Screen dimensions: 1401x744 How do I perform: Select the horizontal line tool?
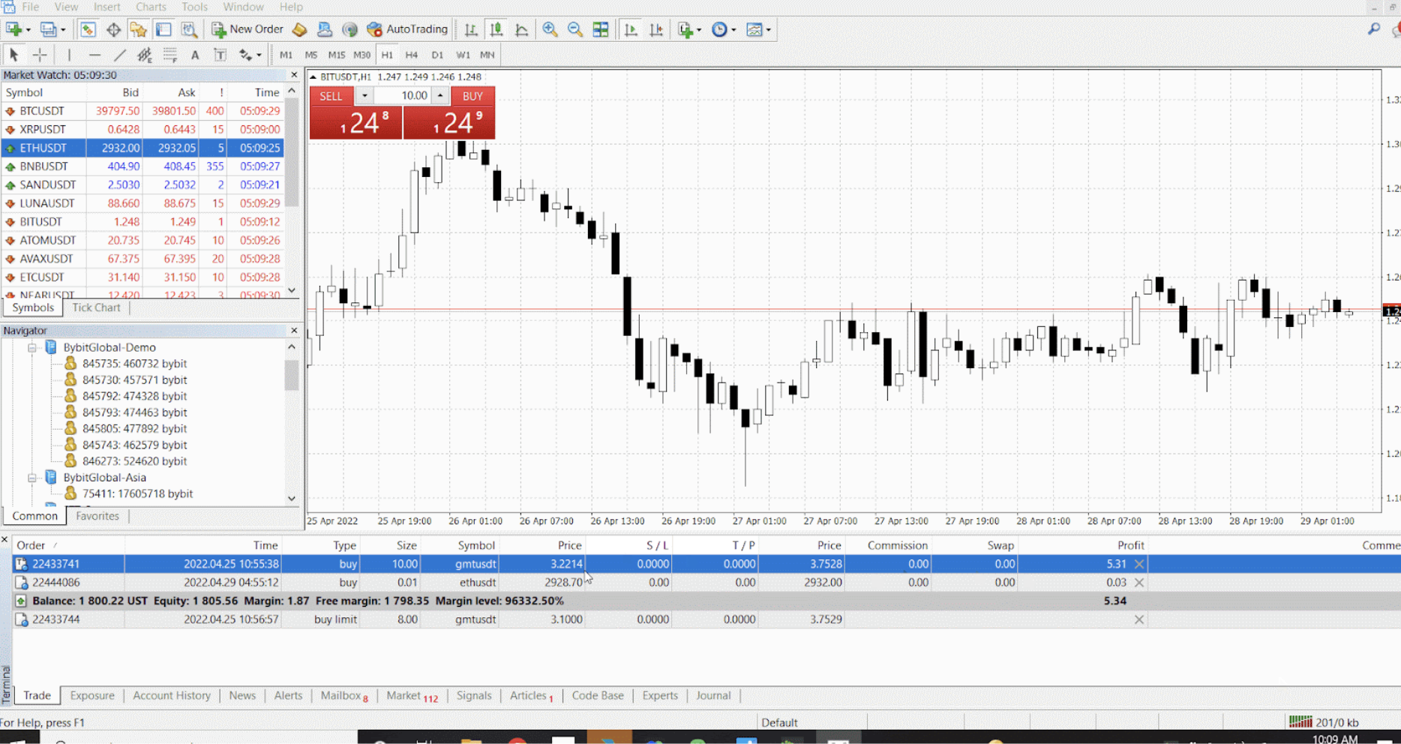point(94,55)
